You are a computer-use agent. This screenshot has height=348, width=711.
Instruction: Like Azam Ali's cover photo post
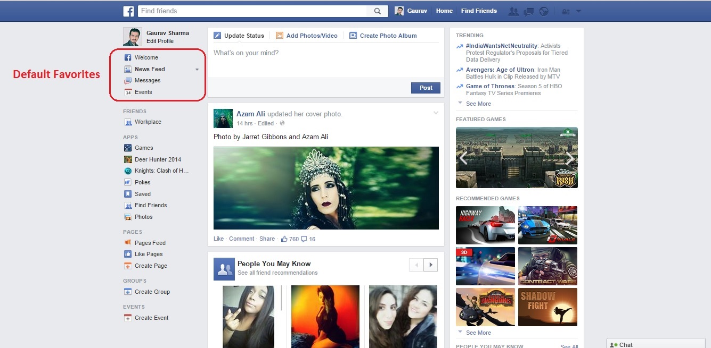coord(218,239)
